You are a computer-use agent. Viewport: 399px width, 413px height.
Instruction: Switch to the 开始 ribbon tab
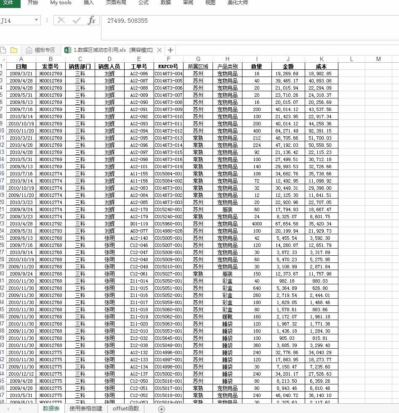point(33,3)
